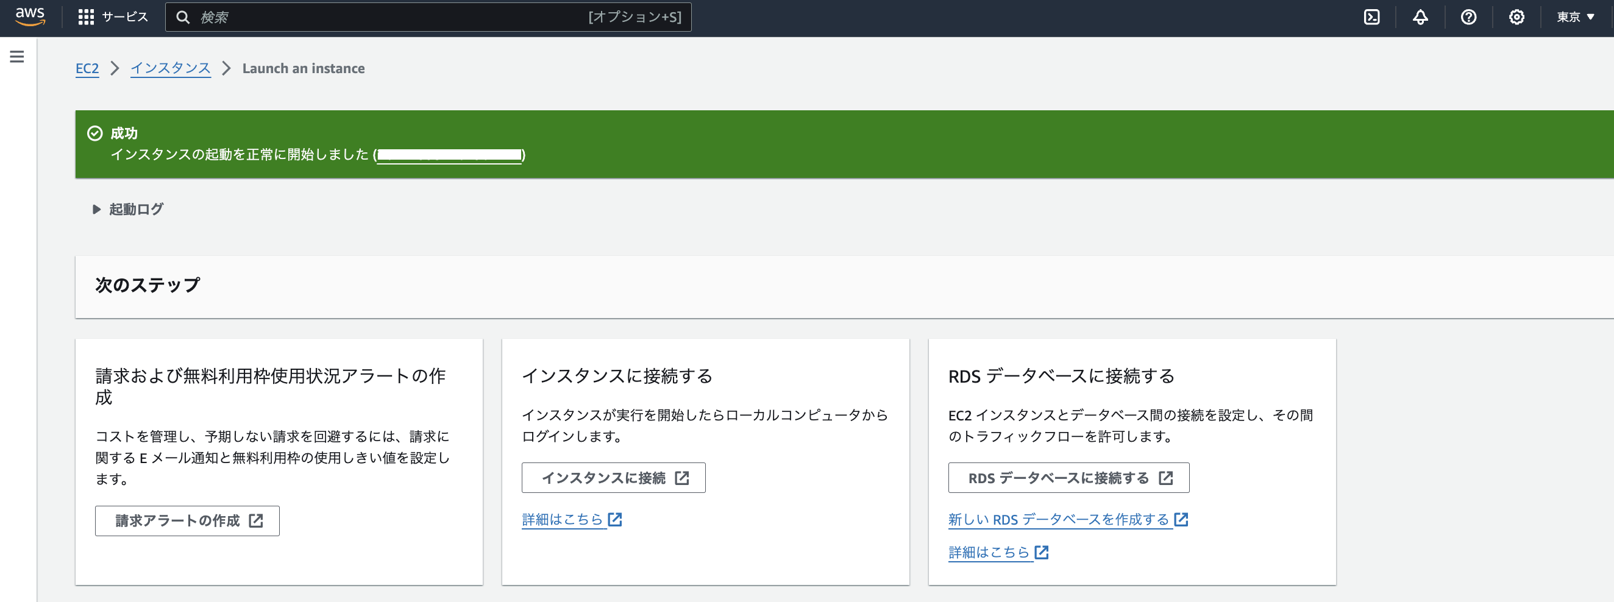Click RDS データベースに接続する button
This screenshot has height=602, width=1614.
[1068, 477]
